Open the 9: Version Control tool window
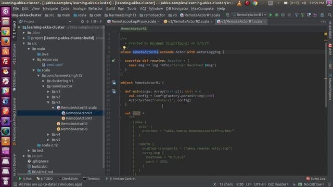The width and height of the screenshot is (333, 187). (121, 179)
